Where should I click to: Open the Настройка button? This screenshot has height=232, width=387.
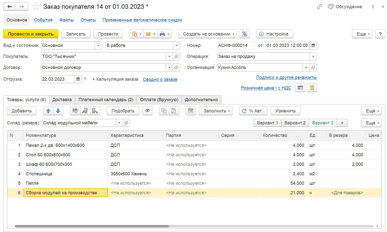(x=275, y=34)
